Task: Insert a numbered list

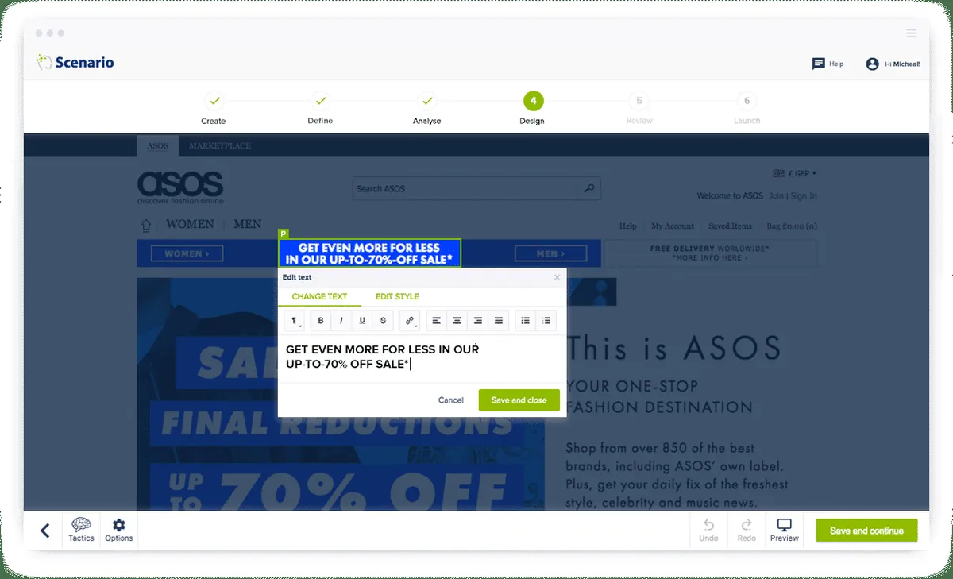Action: (546, 321)
